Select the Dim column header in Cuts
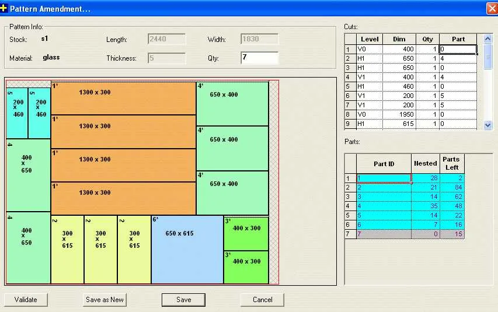Image resolution: width=498 pixels, height=312 pixels. click(399, 39)
